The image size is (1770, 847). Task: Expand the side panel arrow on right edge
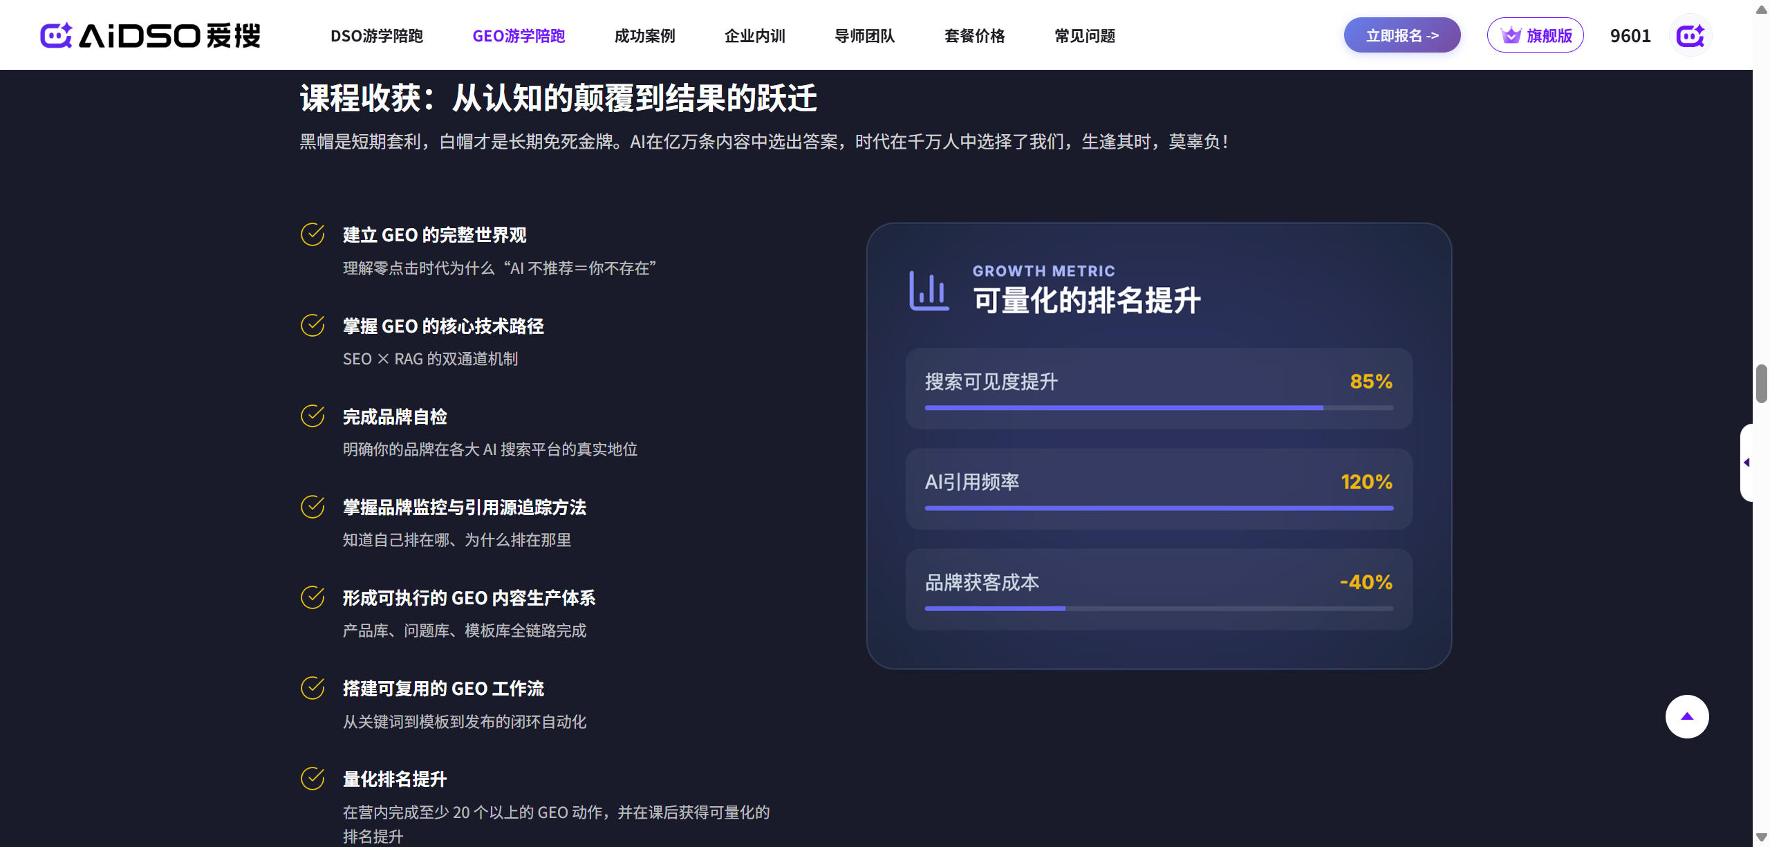point(1746,463)
